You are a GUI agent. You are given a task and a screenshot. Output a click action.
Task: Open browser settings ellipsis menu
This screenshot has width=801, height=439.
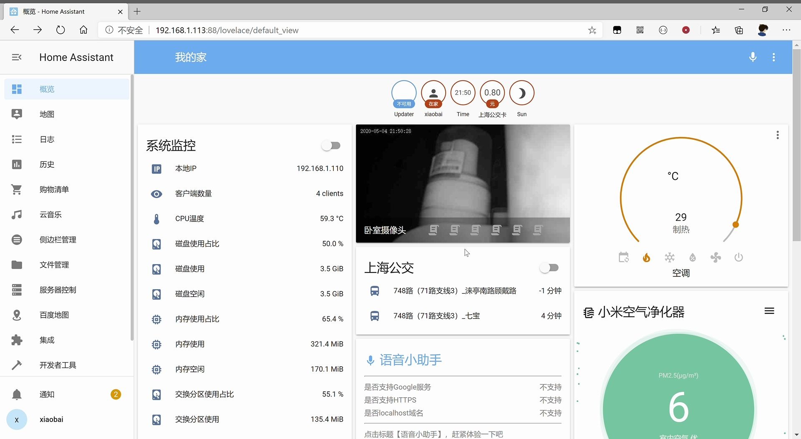point(786,30)
